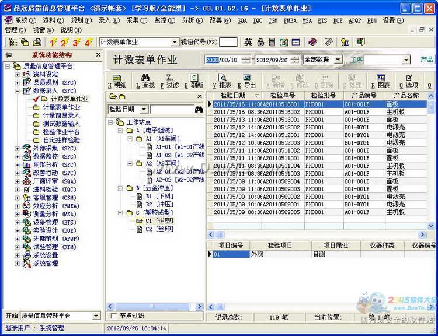
Task: Click the tree structure icon in top toolbar
Action: pyautogui.click(x=13, y=42)
